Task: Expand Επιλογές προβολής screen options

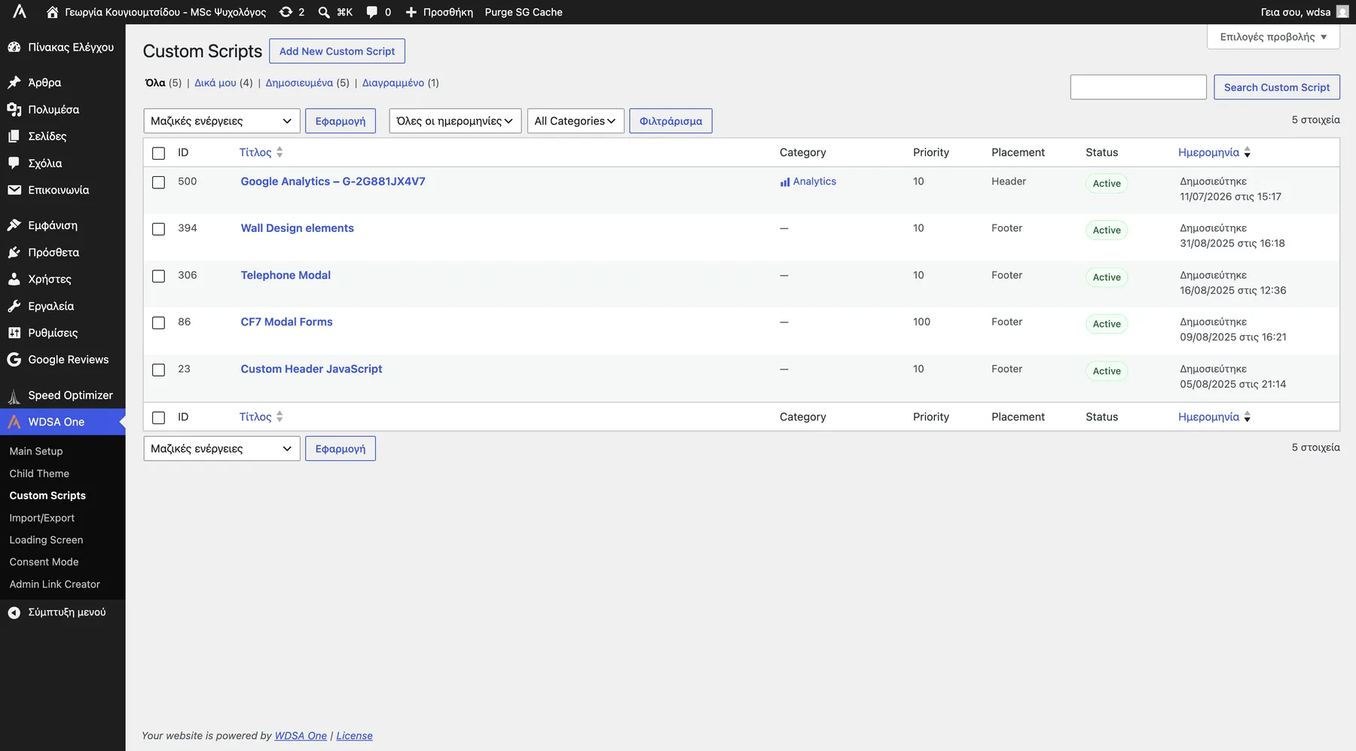Action: point(1273,37)
